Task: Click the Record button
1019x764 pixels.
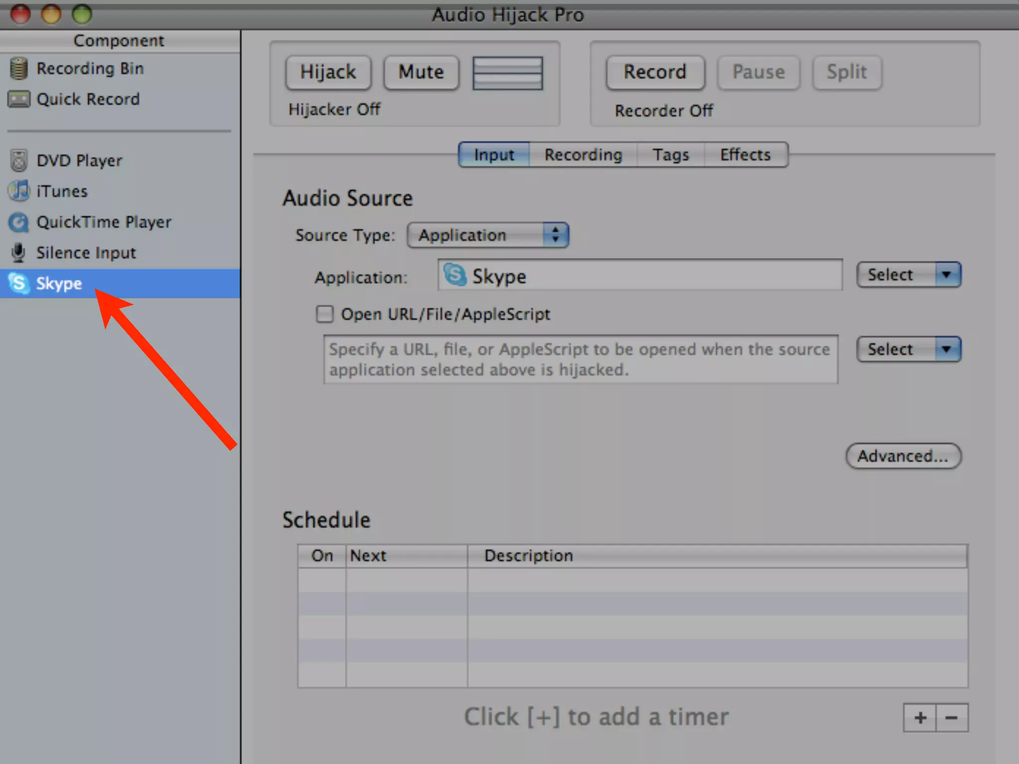Action: point(655,72)
